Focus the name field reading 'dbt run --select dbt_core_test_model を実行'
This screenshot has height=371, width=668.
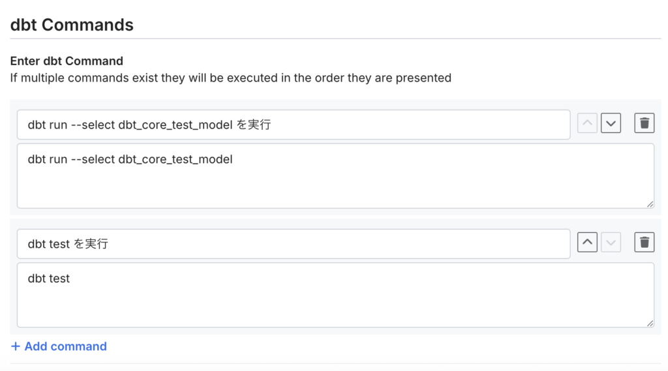pos(391,125)
